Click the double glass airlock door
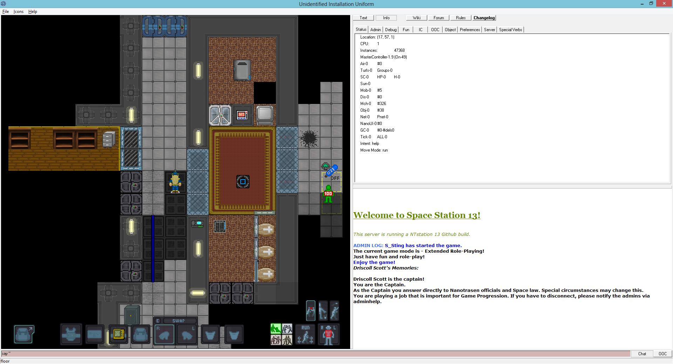 pos(220,115)
